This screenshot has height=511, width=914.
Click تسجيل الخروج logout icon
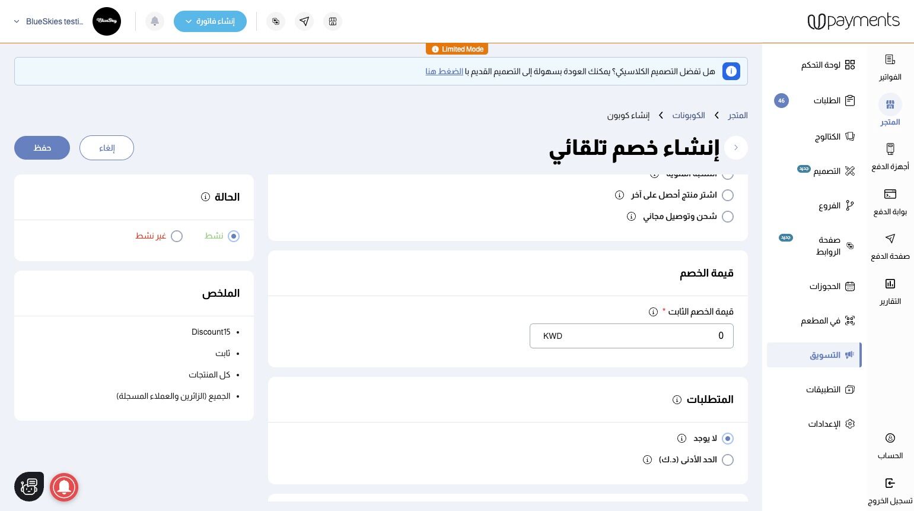point(890,491)
